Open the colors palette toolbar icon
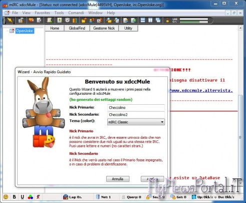The width and height of the screenshot is (246, 203). (x=75, y=20)
